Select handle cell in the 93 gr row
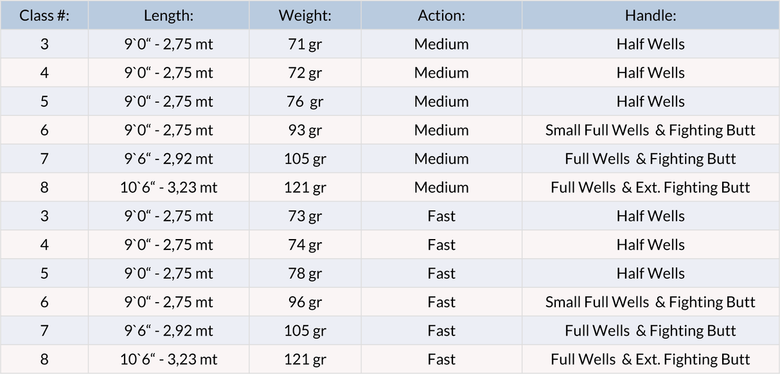This screenshot has width=780, height=374. 650,130
